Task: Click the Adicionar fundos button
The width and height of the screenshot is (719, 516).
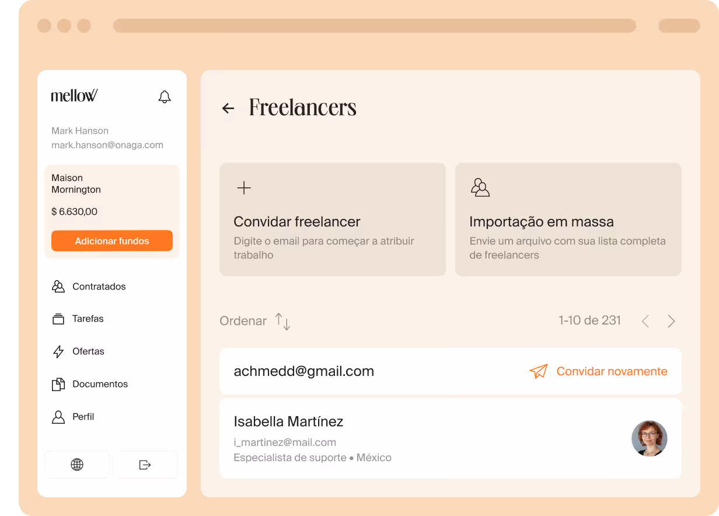Action: [x=112, y=241]
